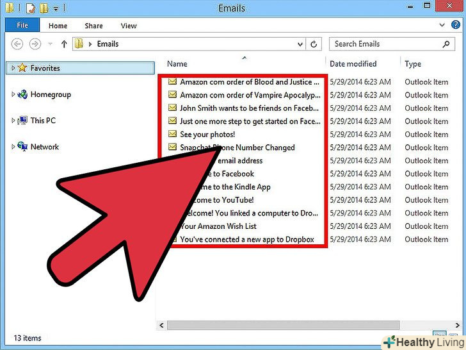
Task: Open the Help question mark icon
Action: click(x=456, y=25)
